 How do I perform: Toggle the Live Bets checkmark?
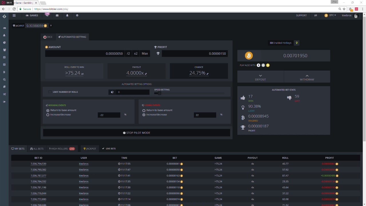[x=103, y=148]
